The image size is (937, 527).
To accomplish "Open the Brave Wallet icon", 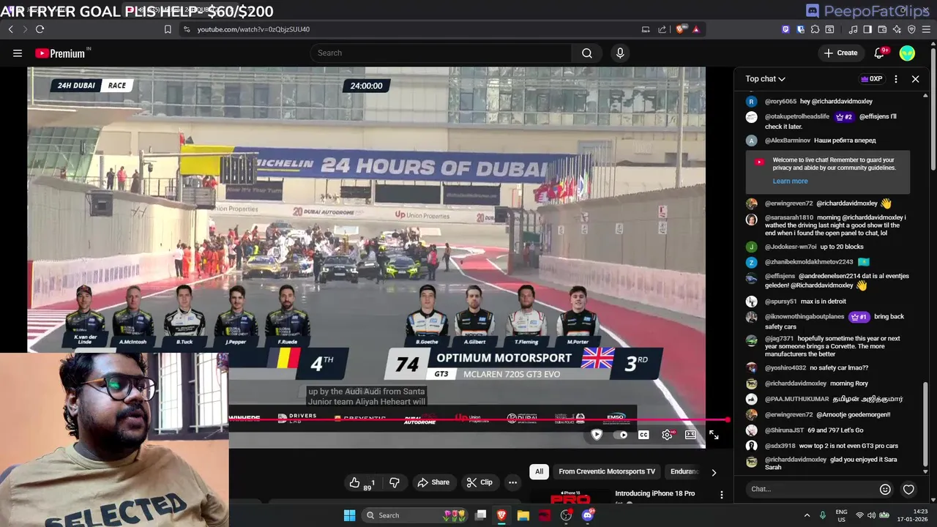I will point(882,29).
